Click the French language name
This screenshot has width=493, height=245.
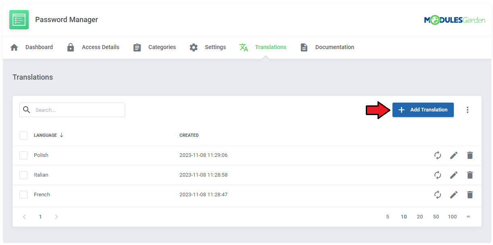click(42, 195)
